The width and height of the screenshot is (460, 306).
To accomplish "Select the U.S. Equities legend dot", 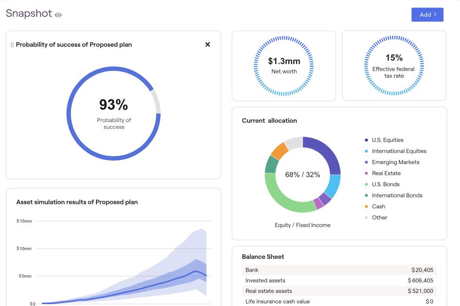I will [366, 140].
